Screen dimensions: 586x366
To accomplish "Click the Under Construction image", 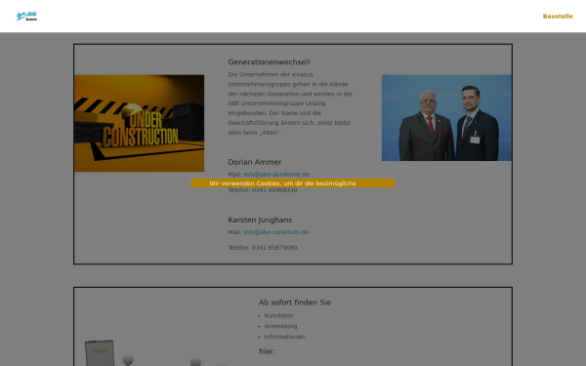I will [x=139, y=123].
